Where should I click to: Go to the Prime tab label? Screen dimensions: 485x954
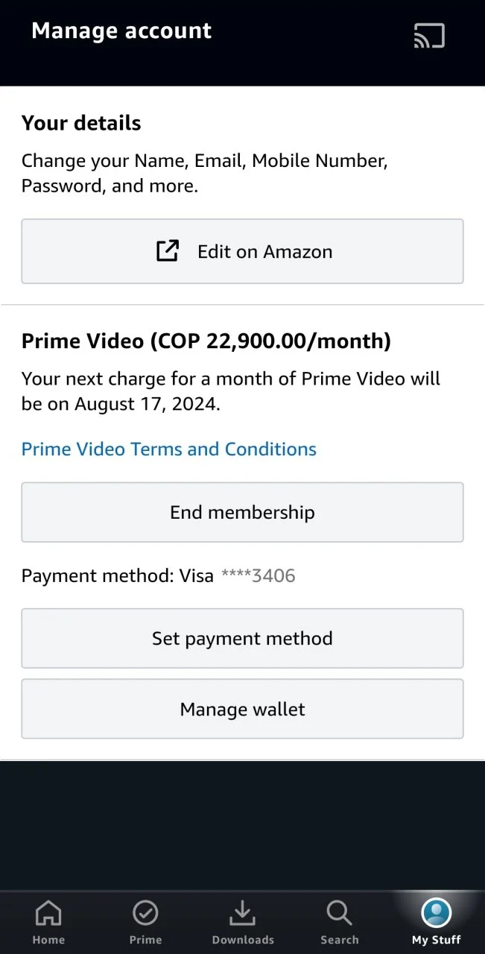(x=145, y=940)
